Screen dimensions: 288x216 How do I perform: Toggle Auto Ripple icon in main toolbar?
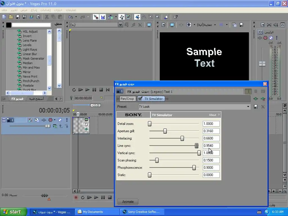click(110, 17)
